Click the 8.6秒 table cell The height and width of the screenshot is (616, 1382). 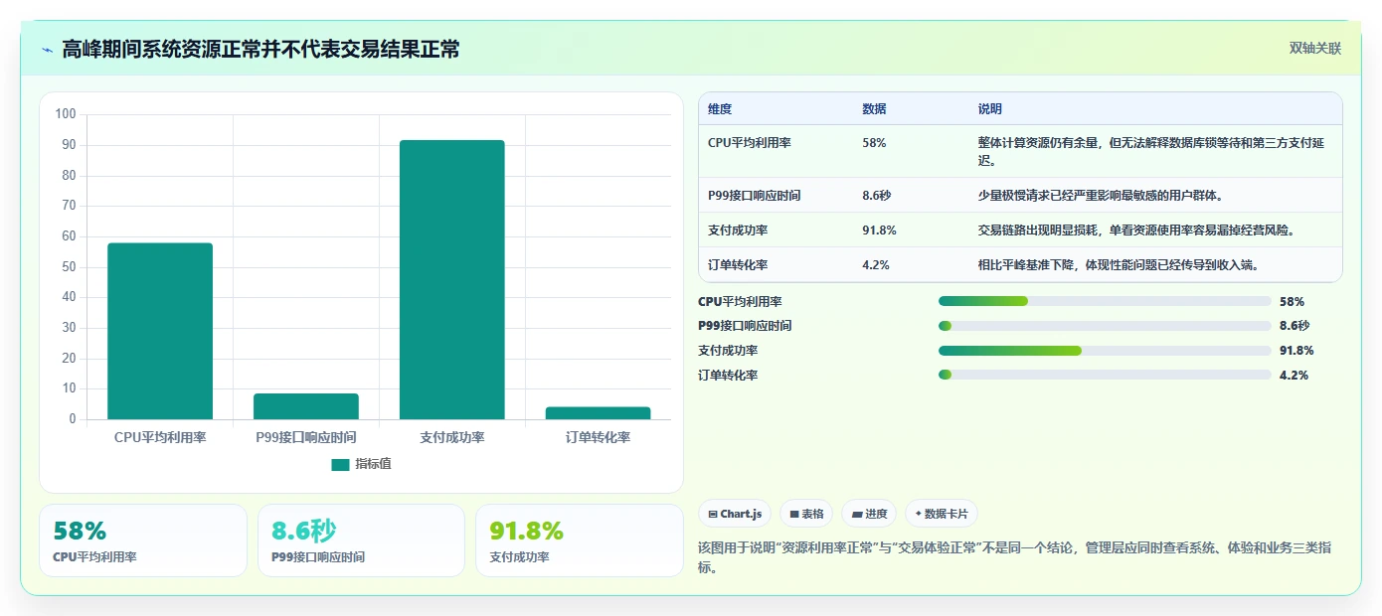877,196
